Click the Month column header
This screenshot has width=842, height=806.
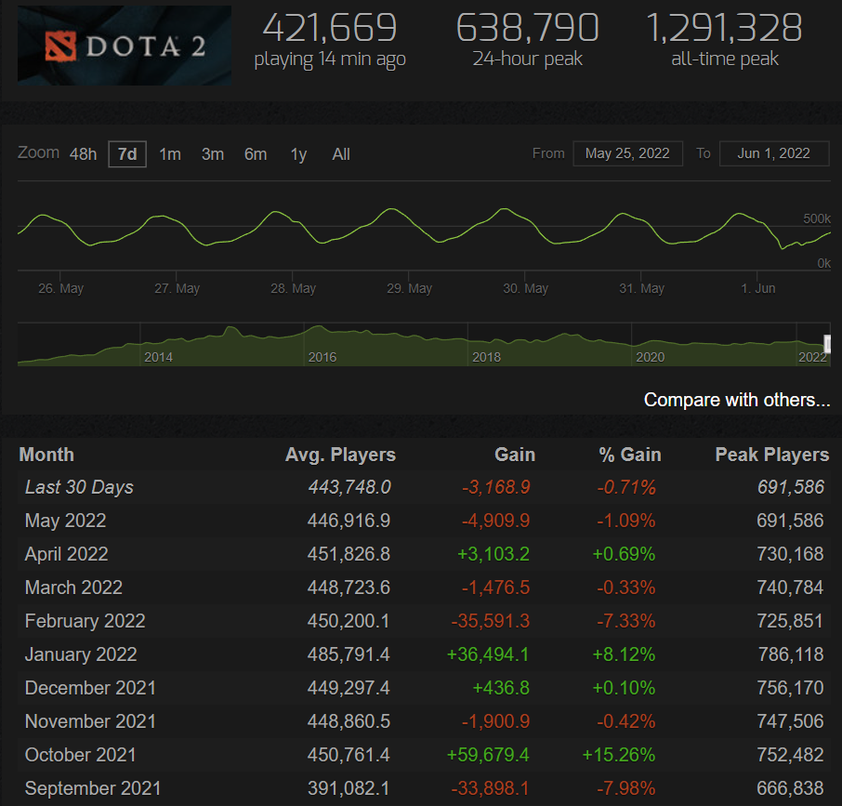pyautogui.click(x=46, y=455)
